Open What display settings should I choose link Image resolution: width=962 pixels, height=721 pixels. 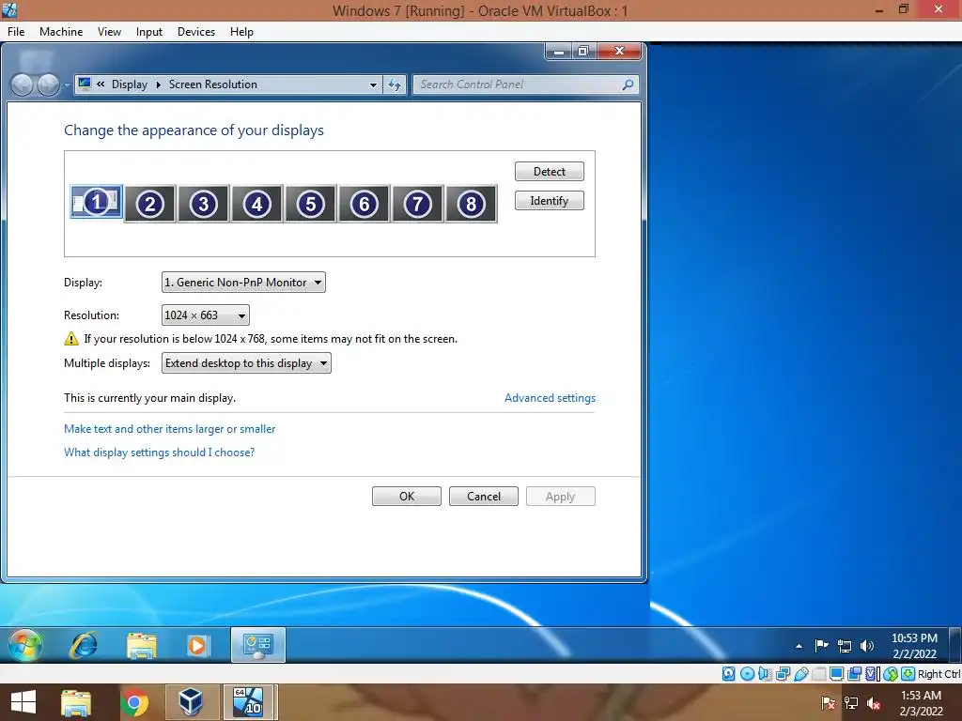pos(160,453)
